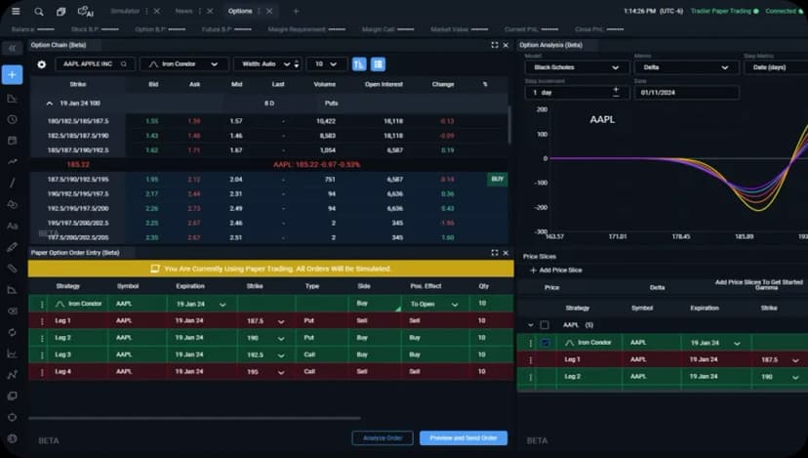Click the Open Interest column header
Image resolution: width=808 pixels, height=458 pixels.
tap(384, 85)
